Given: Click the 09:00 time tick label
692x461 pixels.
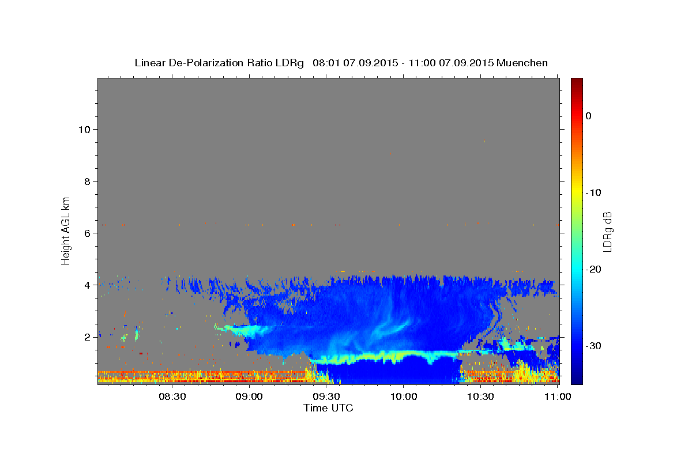Looking at the screenshot, I should [x=249, y=397].
